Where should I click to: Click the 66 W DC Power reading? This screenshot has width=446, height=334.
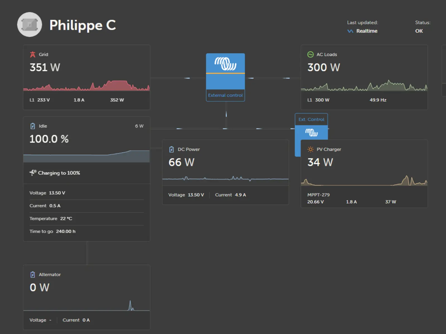tap(181, 162)
